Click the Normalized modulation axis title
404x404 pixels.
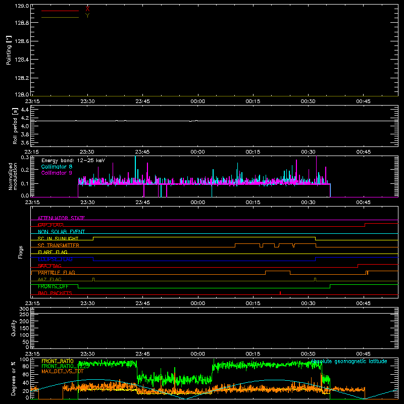pos(13,176)
